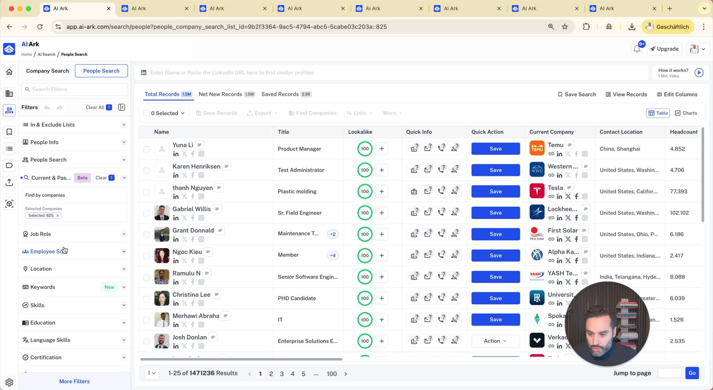This screenshot has width=713, height=390.
Task: Click the collapse filters panel icon
Action: tap(121, 107)
